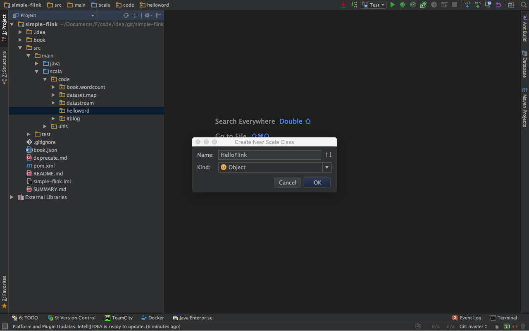Expand the External Libraries node
The image size is (529, 331).
(12, 197)
